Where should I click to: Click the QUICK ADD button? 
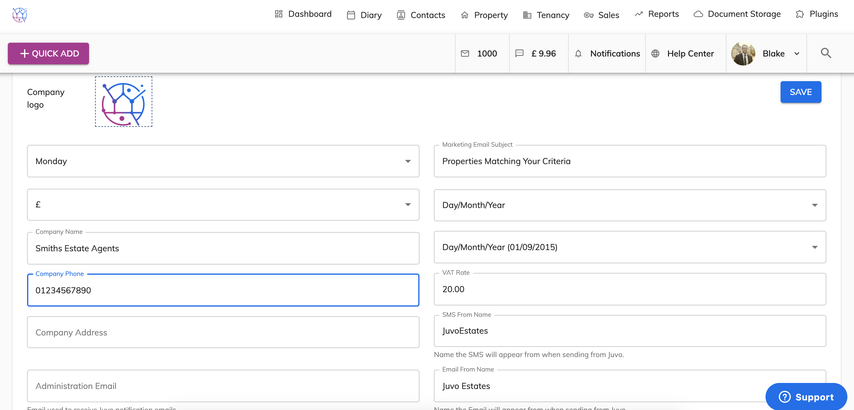point(48,54)
